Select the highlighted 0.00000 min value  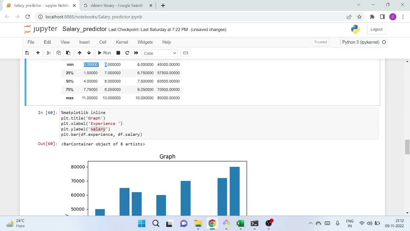pos(91,64)
